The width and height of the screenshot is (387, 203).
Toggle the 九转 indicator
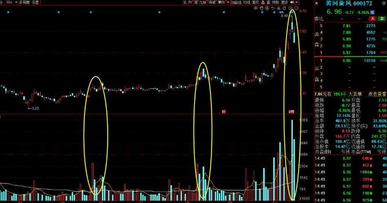tap(203, 2)
